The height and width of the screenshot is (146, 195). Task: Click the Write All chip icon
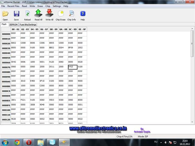pos(49,13)
